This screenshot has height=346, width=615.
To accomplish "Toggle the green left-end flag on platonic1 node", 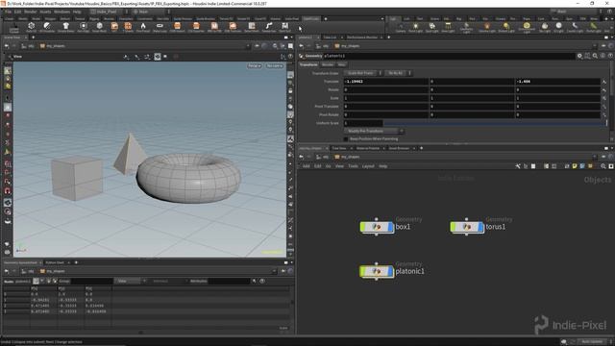I will click(x=363, y=271).
